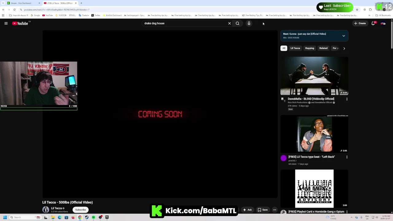The width and height of the screenshot is (393, 221).
Task: Clear the search box with the X
Action: point(229,23)
